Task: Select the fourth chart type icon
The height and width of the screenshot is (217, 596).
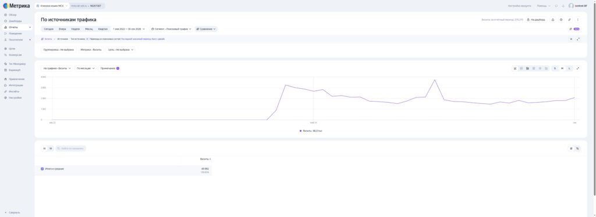Action: pos(534,68)
